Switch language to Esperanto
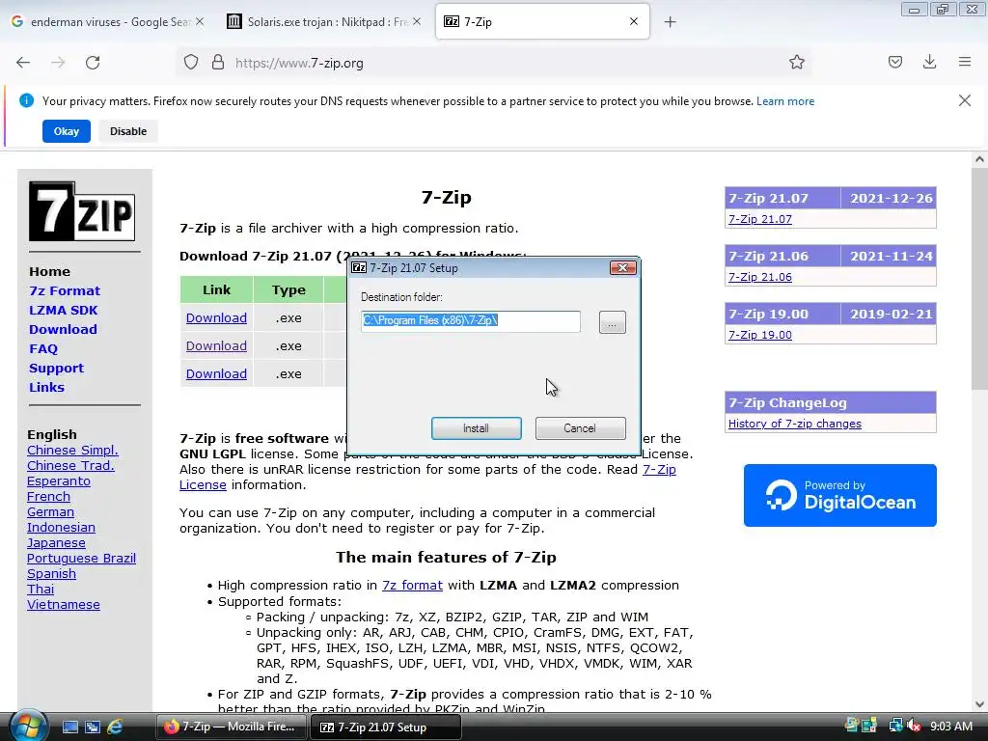 [x=59, y=480]
